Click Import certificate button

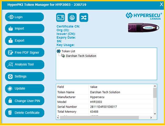pyautogui.click(x=25, y=29)
